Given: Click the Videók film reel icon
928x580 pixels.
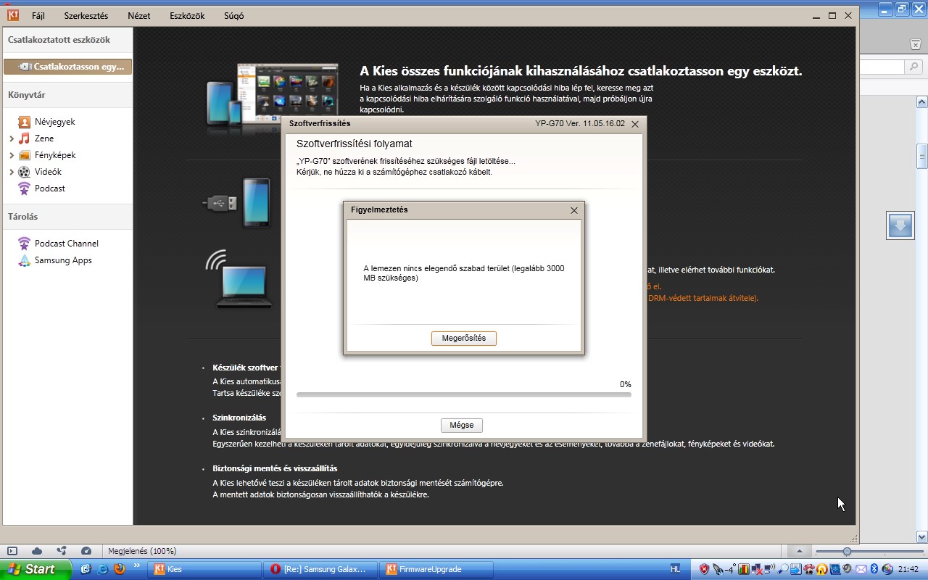Looking at the screenshot, I should tap(25, 172).
